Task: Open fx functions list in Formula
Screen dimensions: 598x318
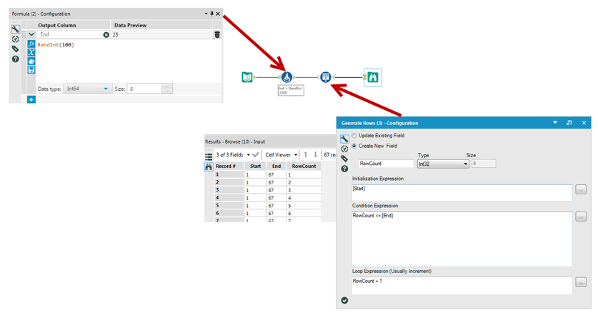Action: (x=31, y=44)
